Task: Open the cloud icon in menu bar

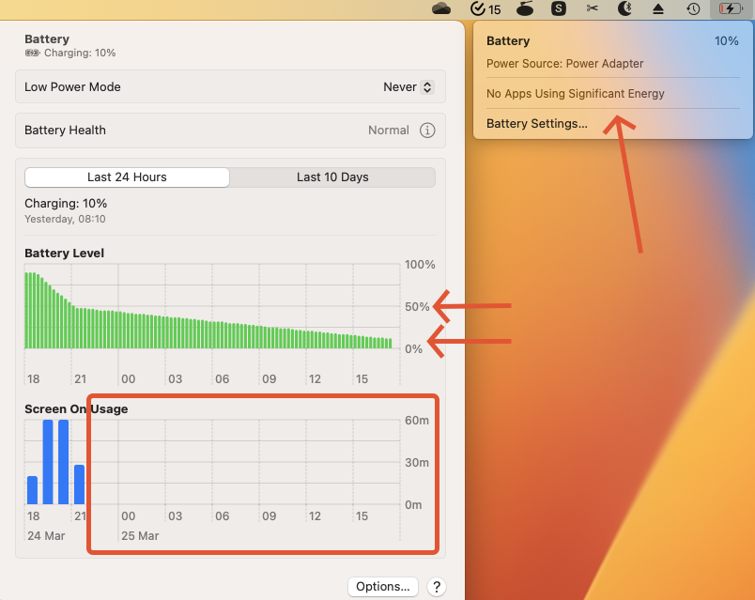Action: [x=441, y=8]
